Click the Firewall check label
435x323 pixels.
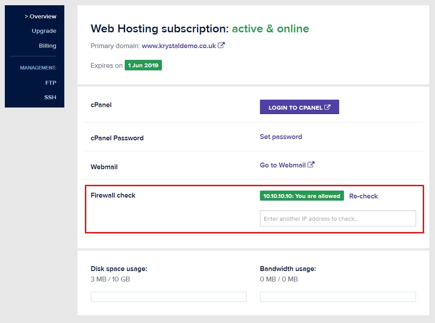113,195
